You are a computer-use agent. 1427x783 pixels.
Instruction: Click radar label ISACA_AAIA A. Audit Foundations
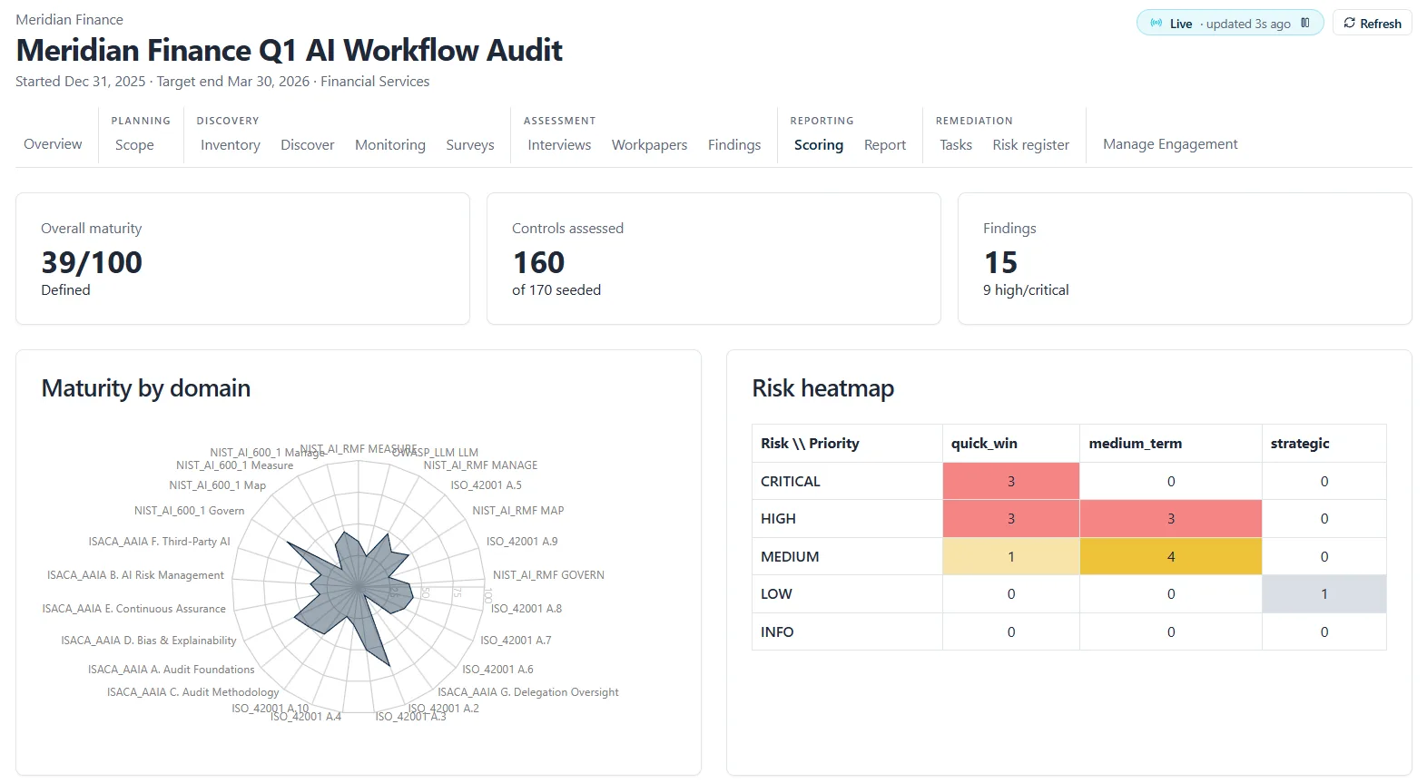172,670
